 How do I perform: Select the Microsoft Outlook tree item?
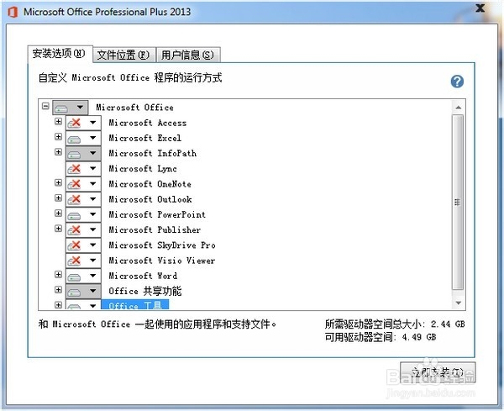point(150,199)
